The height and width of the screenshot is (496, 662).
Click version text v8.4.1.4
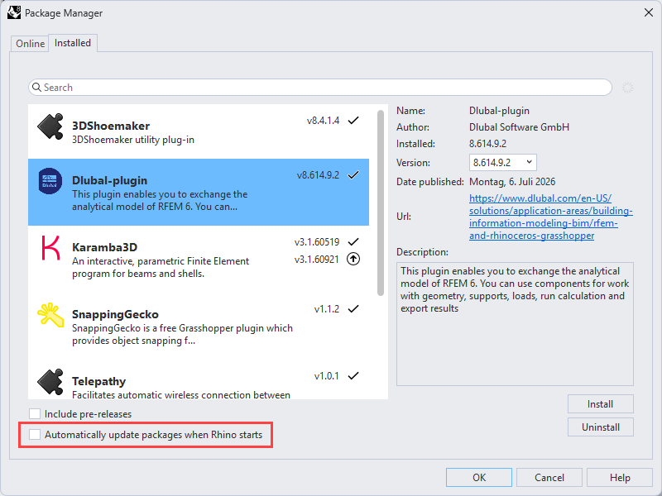coord(323,121)
